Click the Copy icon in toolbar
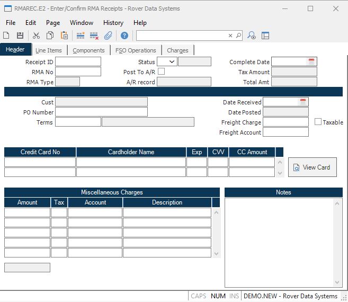348x302 pixels. (50, 35)
